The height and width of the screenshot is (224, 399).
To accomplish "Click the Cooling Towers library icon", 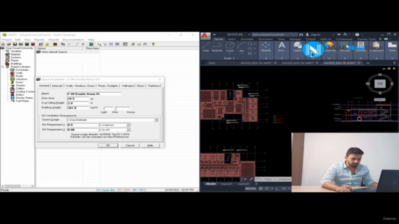I will coord(12,91).
